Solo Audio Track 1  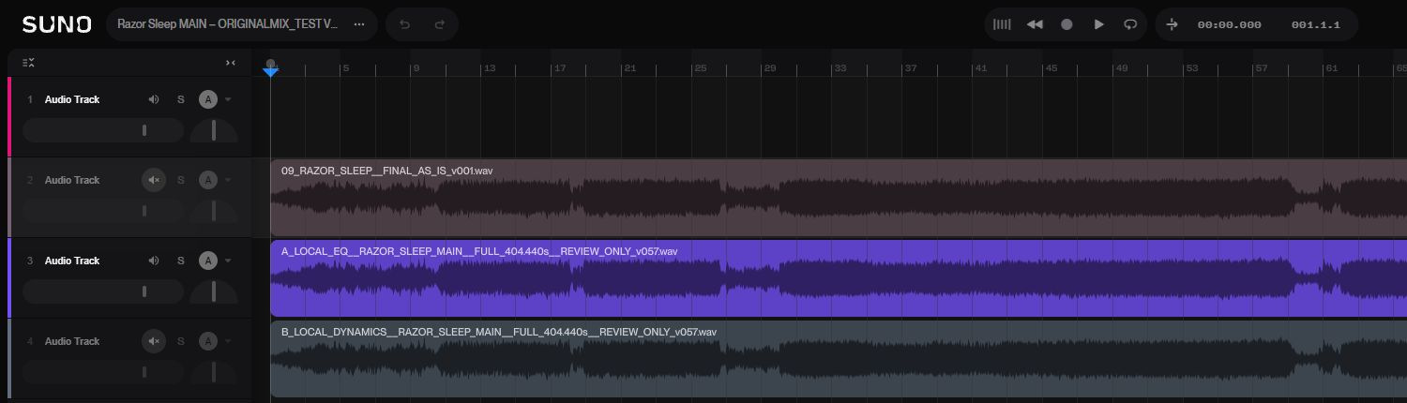(x=181, y=99)
